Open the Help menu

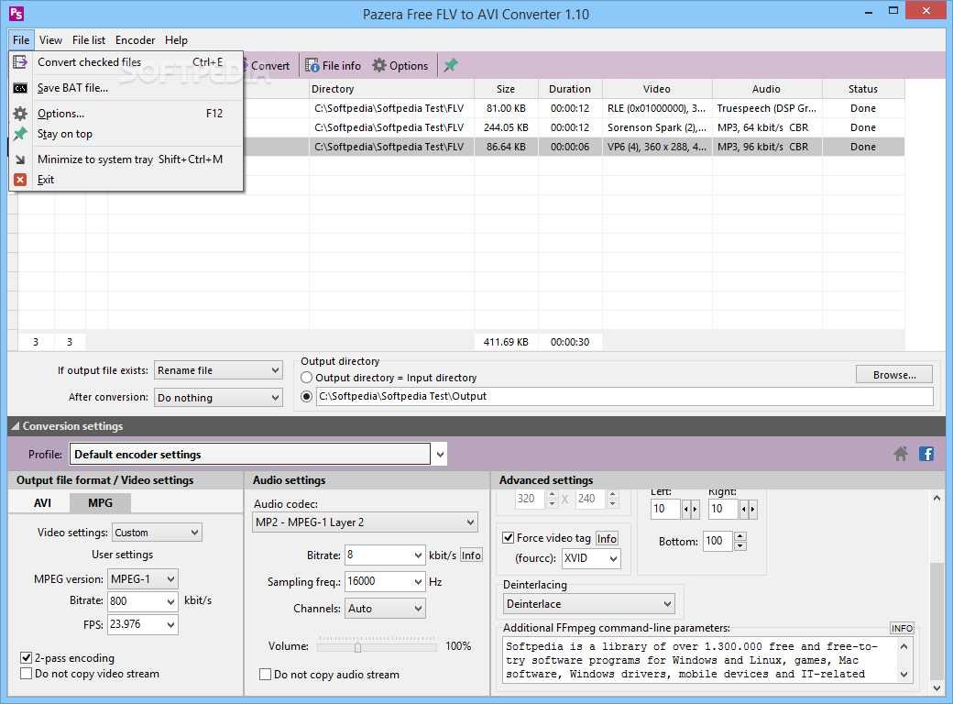point(176,40)
